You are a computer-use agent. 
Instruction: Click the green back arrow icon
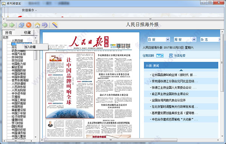coord(5,25)
